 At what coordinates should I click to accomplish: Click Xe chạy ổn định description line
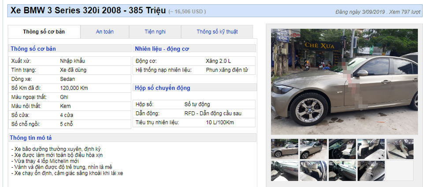[67, 173]
